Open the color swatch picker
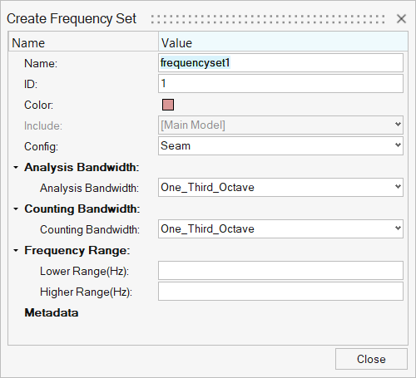This screenshot has height=378, width=416. click(168, 105)
